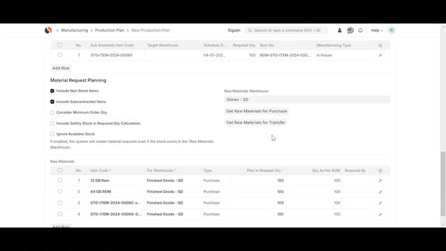Image resolution: width=446 pixels, height=251 pixels.
Task: Click the 64 GB ROM item code cell
Action: click(x=116, y=192)
